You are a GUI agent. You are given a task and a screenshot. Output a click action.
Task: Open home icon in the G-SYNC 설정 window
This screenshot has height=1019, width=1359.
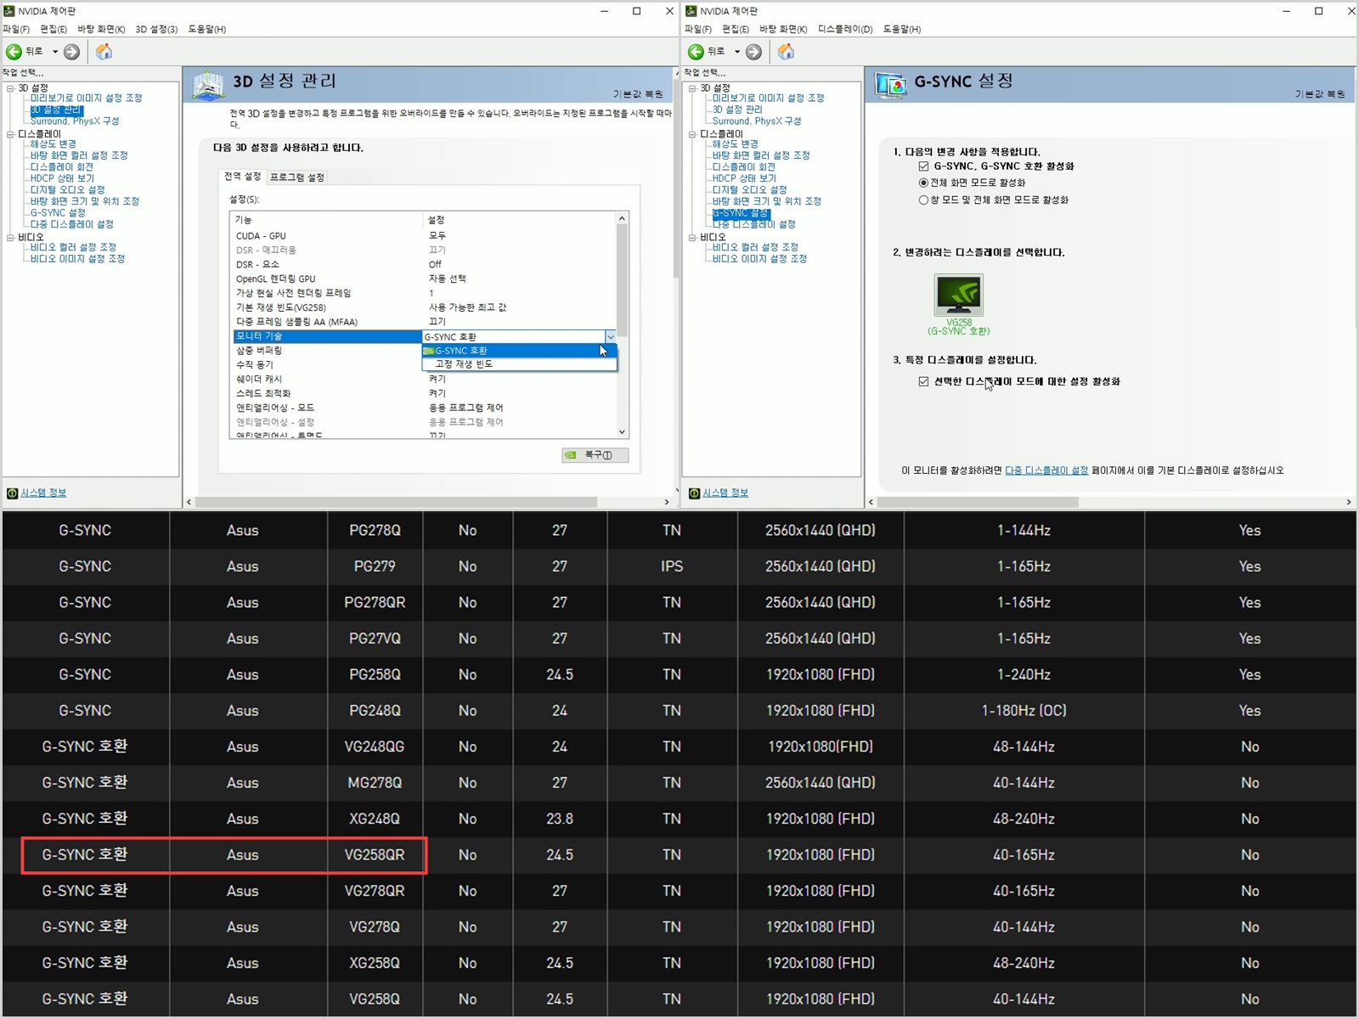click(x=786, y=52)
